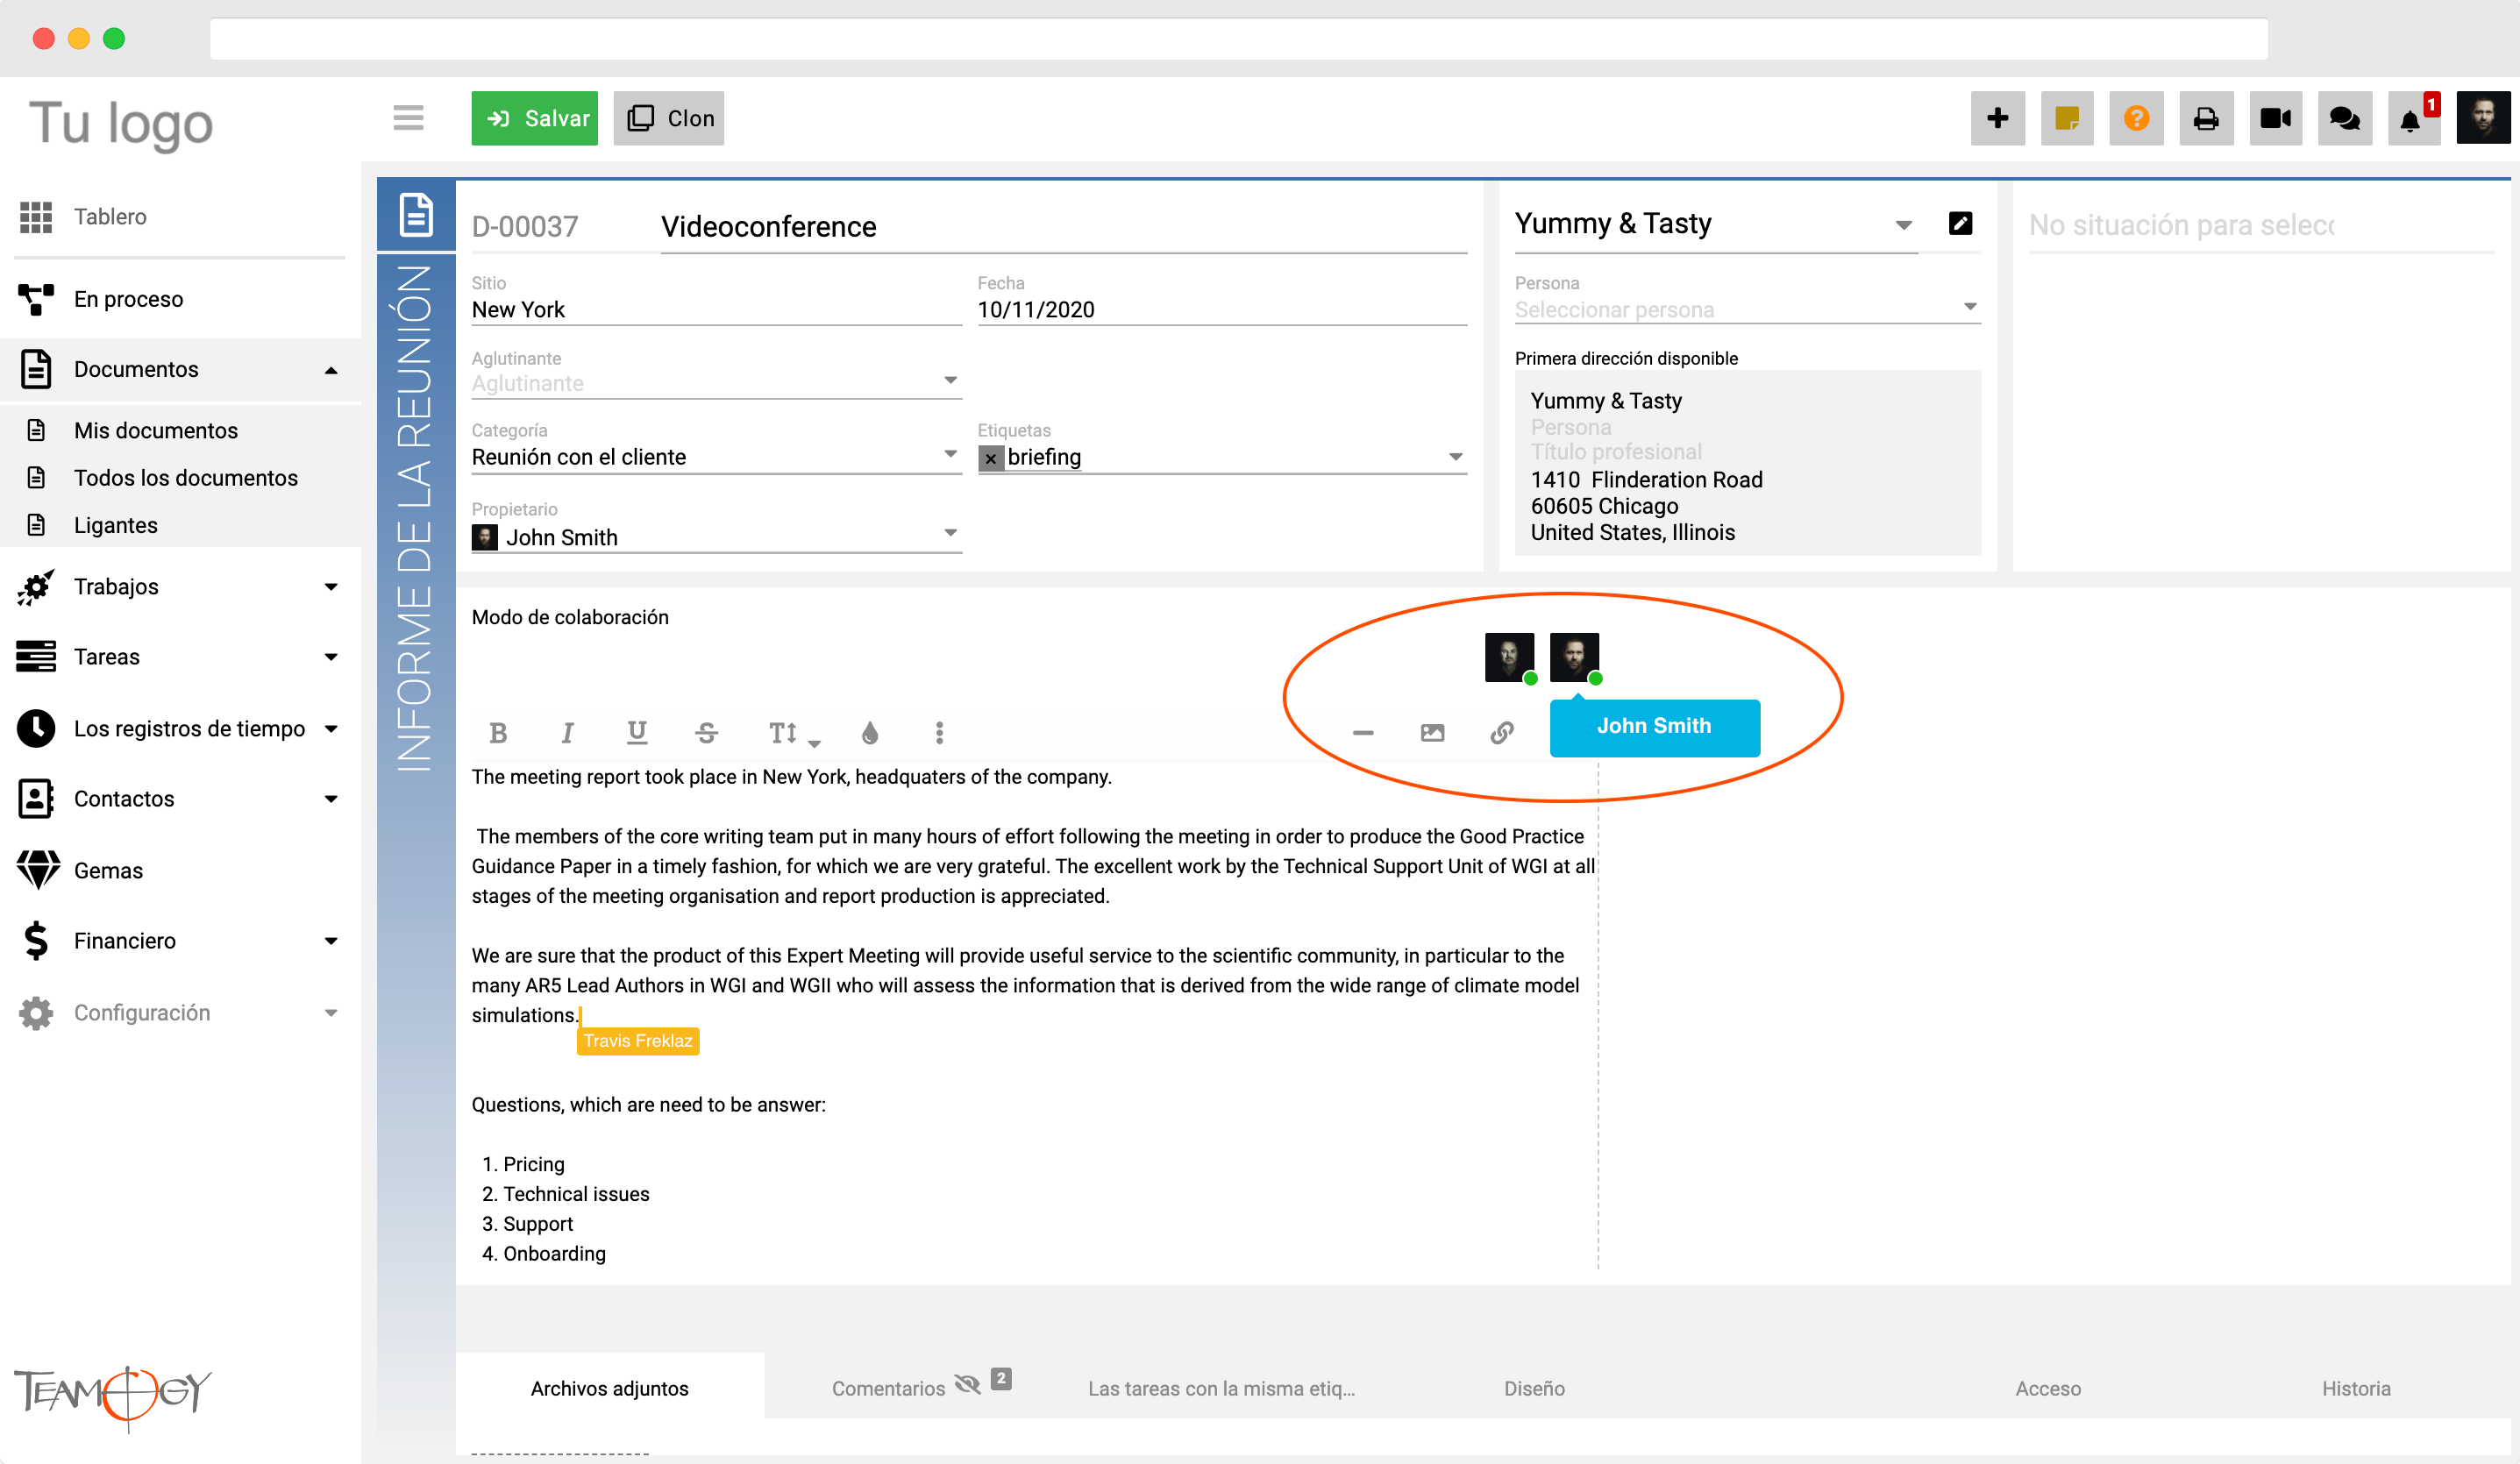Image resolution: width=2520 pixels, height=1464 pixels.
Task: Click the Clon button
Action: coord(668,118)
